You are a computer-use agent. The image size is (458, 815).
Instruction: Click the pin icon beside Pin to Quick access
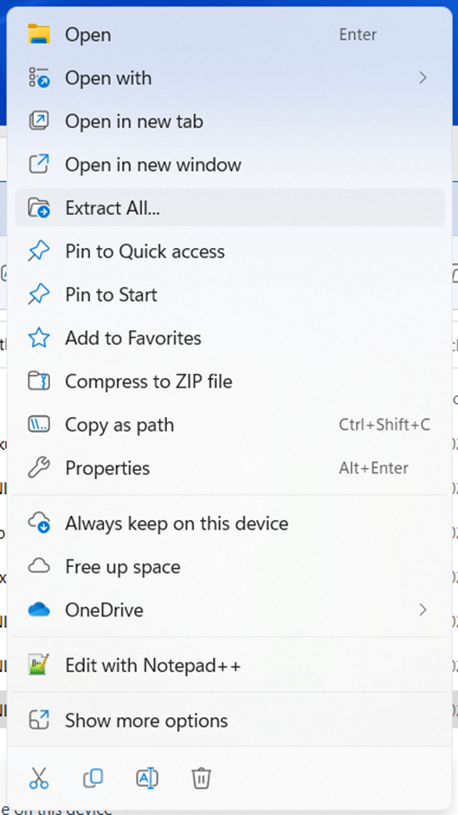38,251
